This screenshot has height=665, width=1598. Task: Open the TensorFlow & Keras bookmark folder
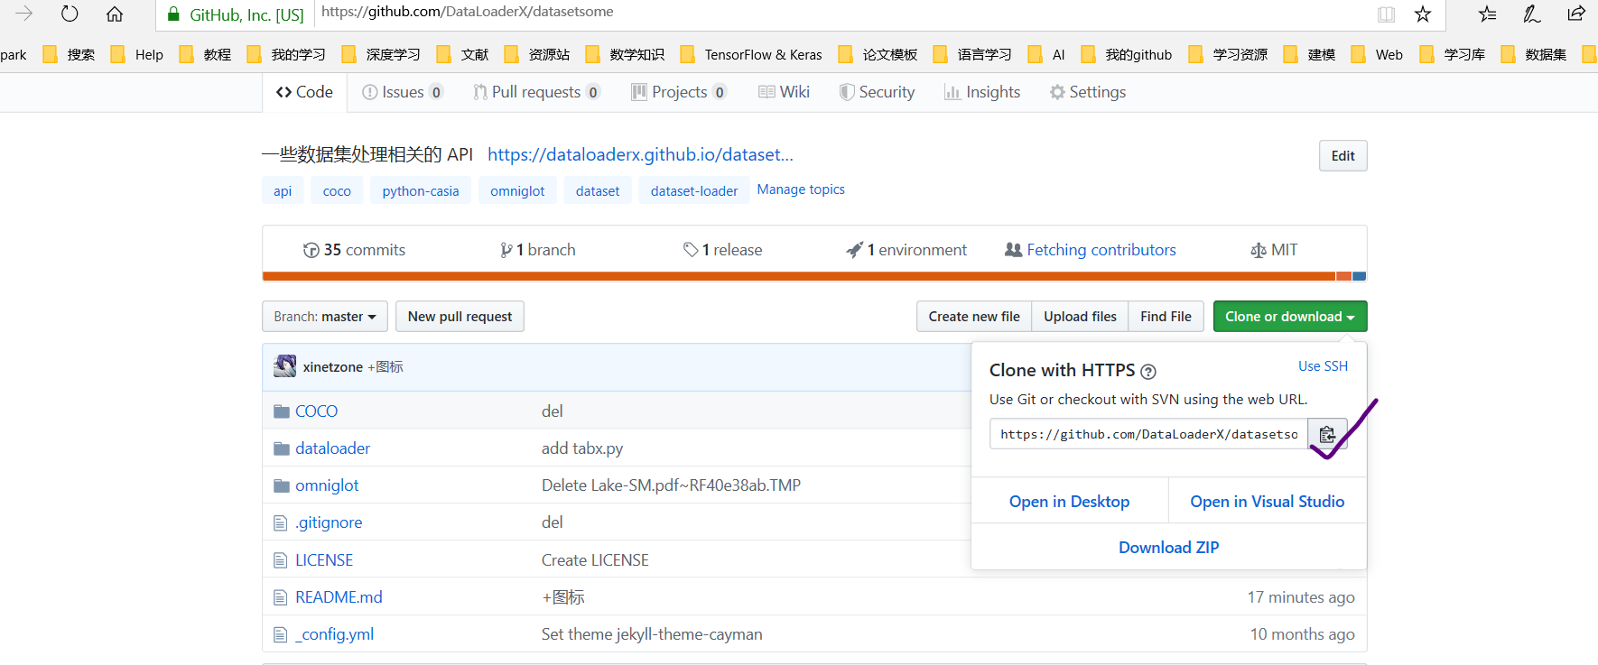pos(751,54)
